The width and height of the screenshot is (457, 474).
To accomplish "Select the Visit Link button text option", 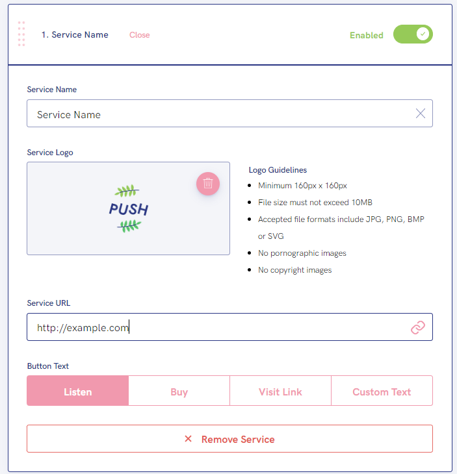I will pos(281,391).
